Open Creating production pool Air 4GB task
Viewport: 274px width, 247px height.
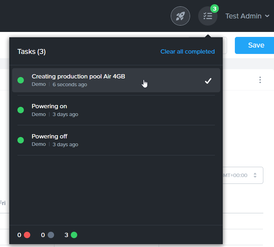click(116, 80)
